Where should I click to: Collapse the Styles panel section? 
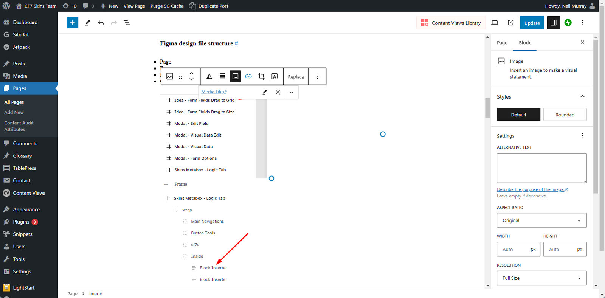pyautogui.click(x=582, y=97)
